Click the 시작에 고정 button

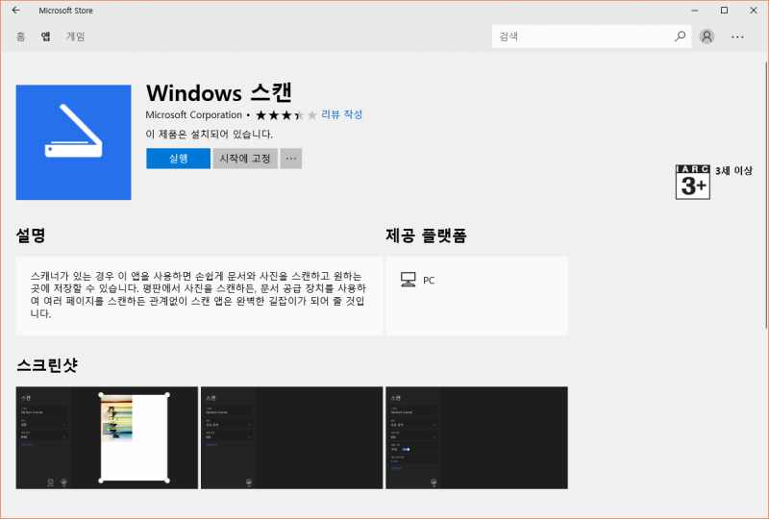point(245,159)
